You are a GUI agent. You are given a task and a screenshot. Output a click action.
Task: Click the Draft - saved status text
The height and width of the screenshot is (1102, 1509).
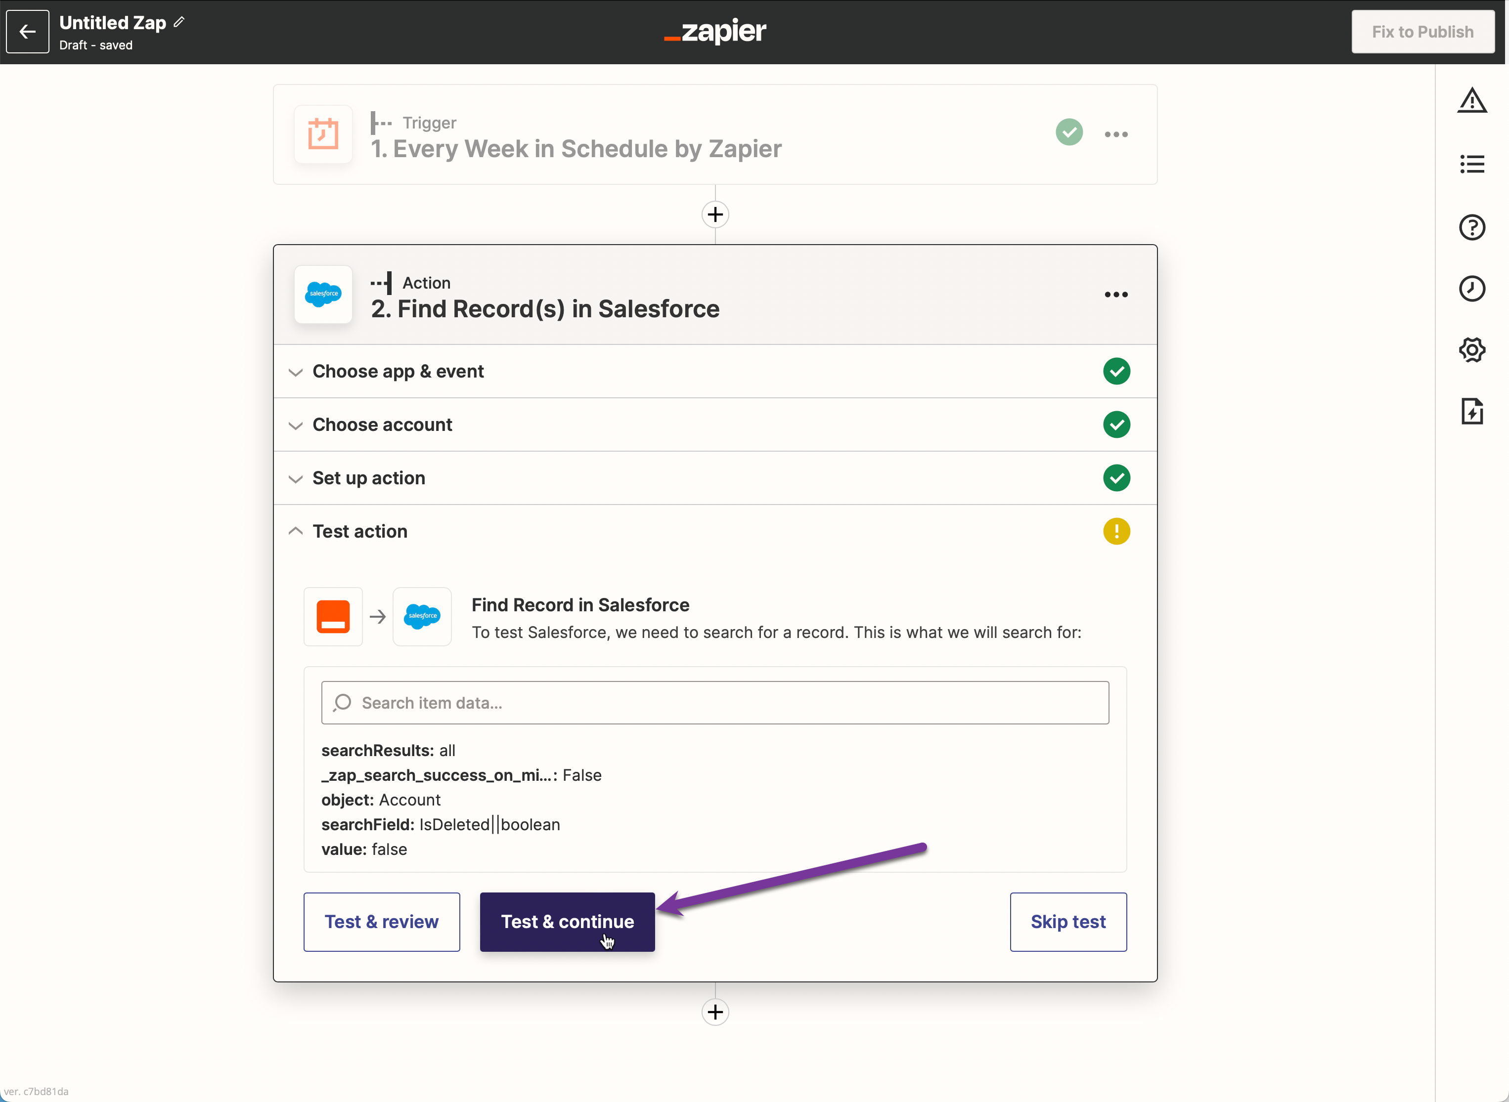tap(96, 44)
